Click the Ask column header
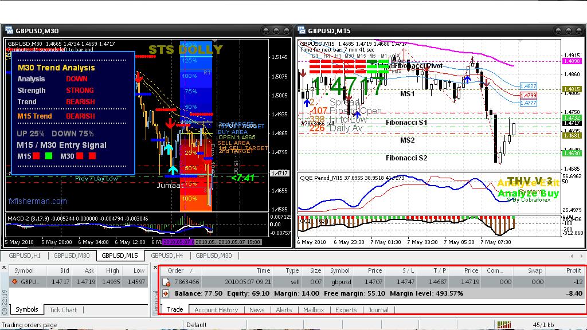Screen dimensions: 587x330 85,270
